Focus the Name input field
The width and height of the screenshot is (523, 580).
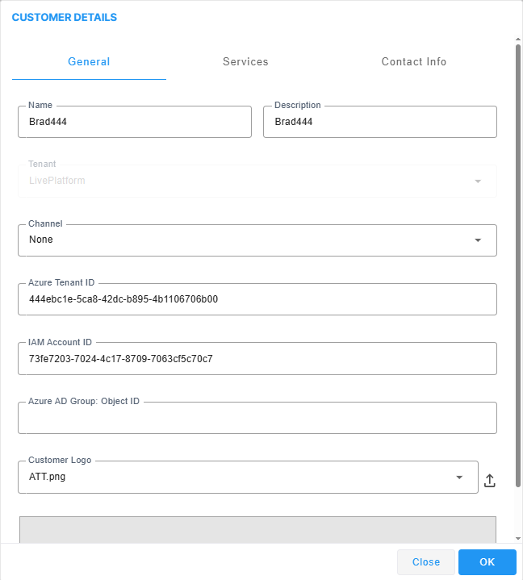pos(134,122)
